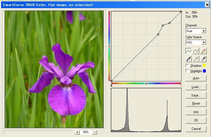Pick the white point eyedropper
The image size is (211, 137).
pos(203,59)
